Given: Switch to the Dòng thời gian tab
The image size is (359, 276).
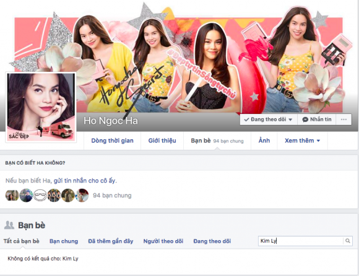Looking at the screenshot, I should [112, 140].
